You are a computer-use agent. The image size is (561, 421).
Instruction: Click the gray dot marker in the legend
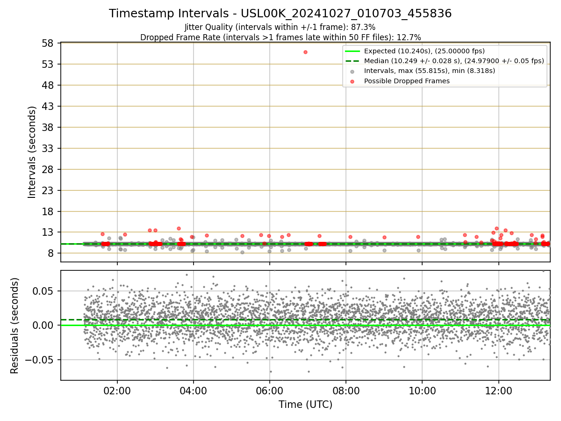352,71
